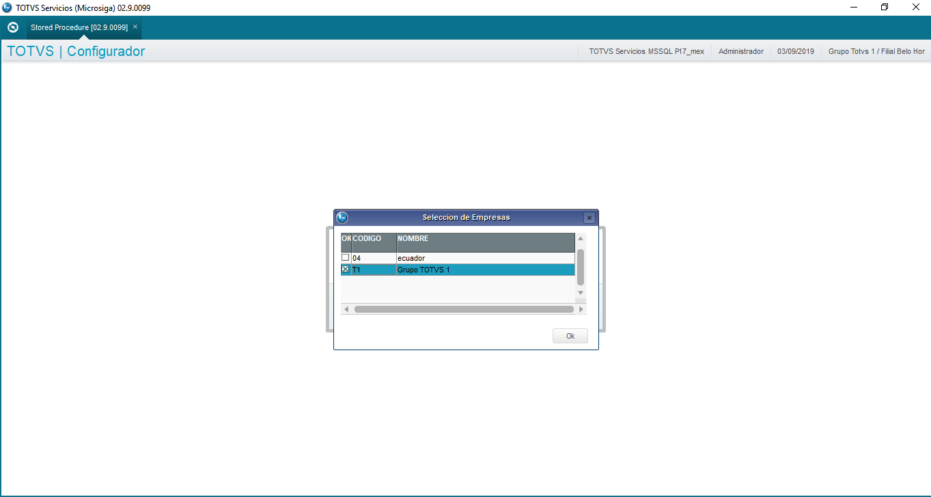931x497 pixels.
Task: Uncheck the T1 Grupo TOTVS 1 checkbox
Action: 346,270
